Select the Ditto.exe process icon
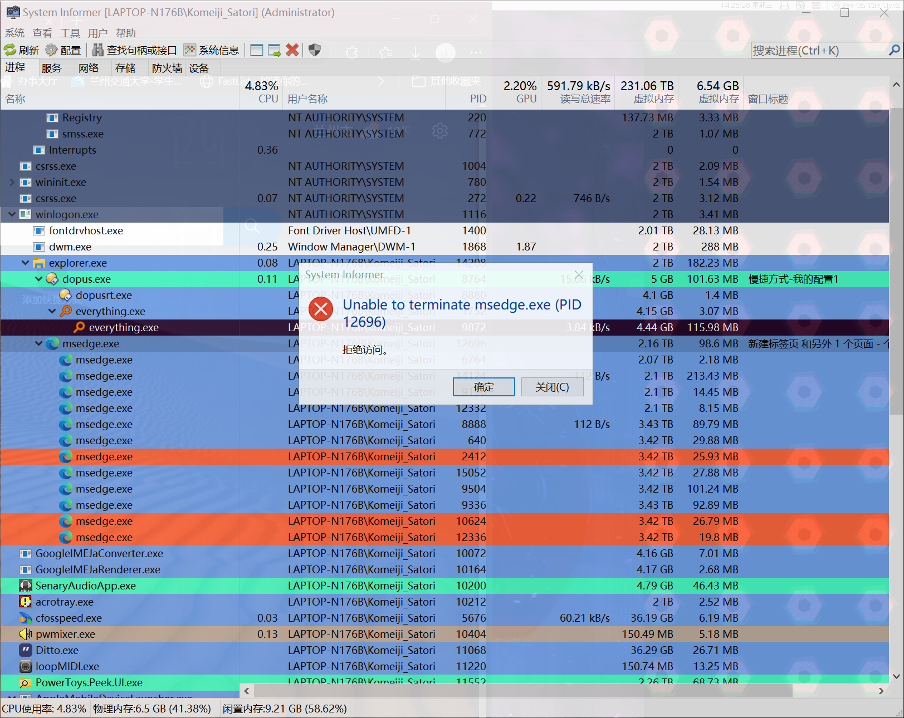The width and height of the screenshot is (904, 718). (x=26, y=650)
